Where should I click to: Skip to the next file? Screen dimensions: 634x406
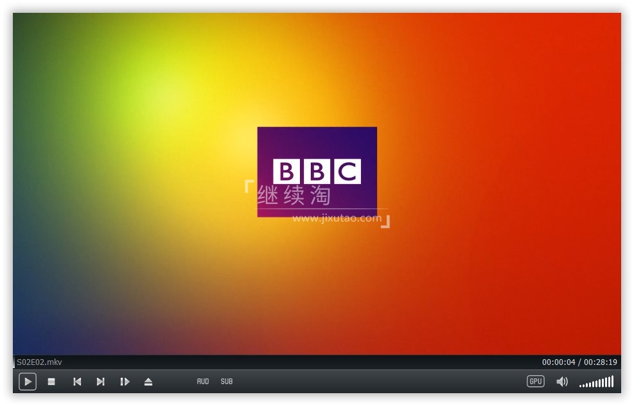point(100,382)
